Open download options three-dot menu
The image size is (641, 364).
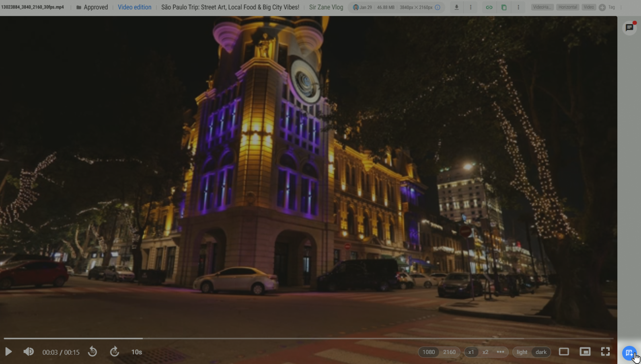click(x=470, y=7)
